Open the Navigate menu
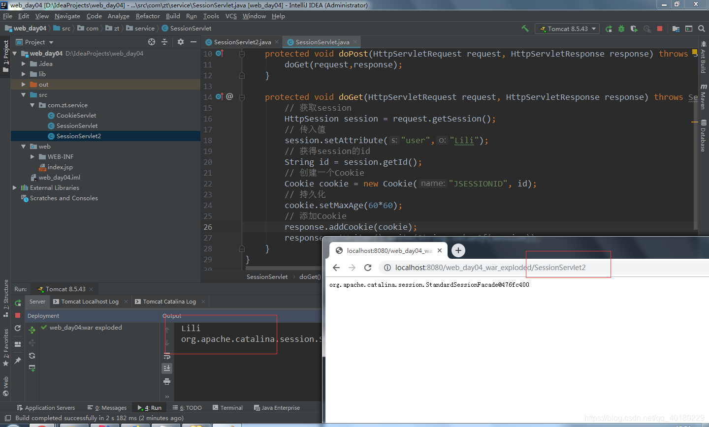709x427 pixels. [x=67, y=16]
